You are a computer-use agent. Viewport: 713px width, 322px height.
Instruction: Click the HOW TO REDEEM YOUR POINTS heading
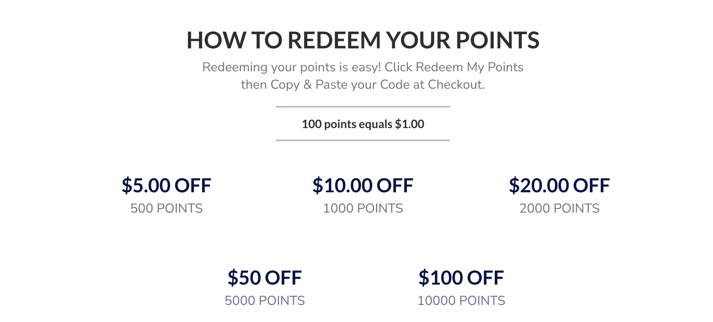click(x=363, y=40)
